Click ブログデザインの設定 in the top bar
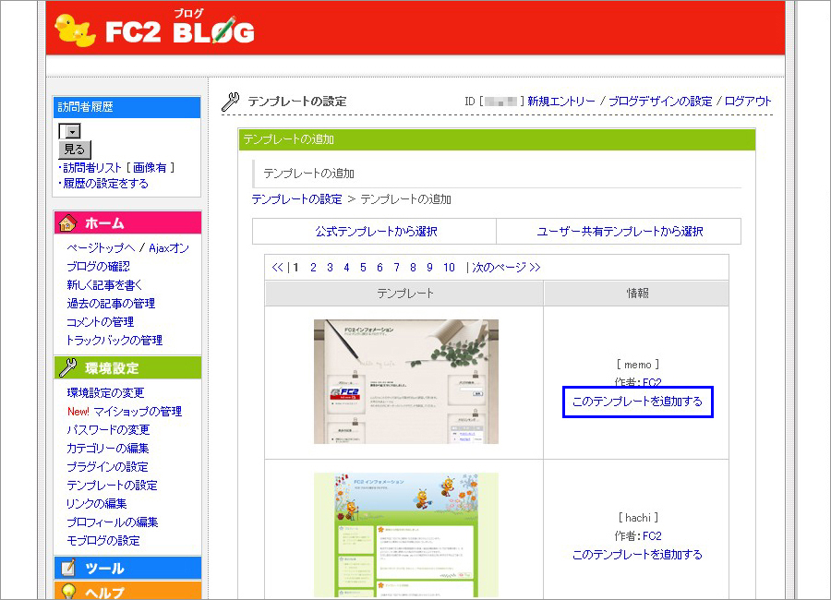The height and width of the screenshot is (600, 831). [660, 102]
